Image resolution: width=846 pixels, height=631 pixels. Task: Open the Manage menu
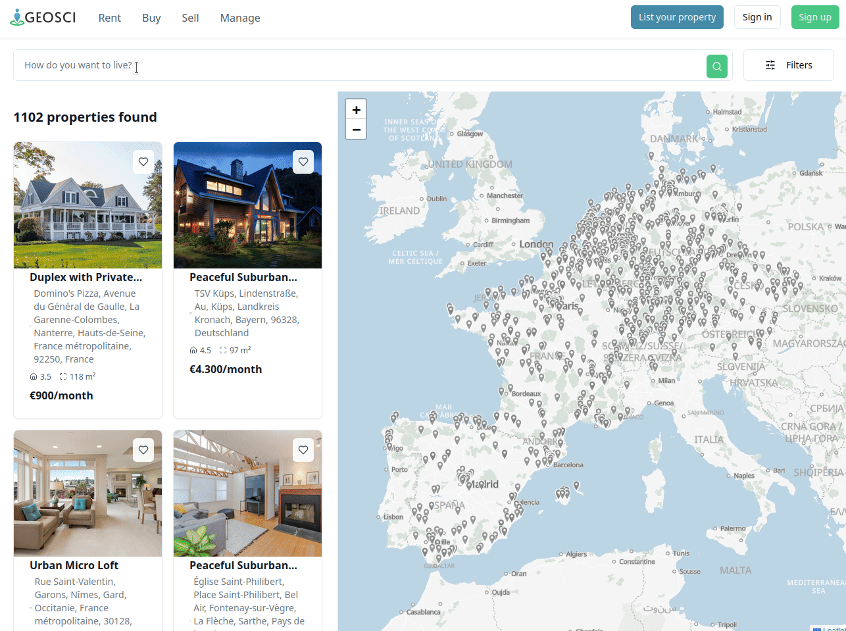pos(240,18)
